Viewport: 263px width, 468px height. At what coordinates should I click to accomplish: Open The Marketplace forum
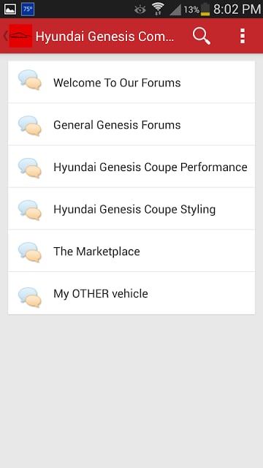pyautogui.click(x=131, y=251)
